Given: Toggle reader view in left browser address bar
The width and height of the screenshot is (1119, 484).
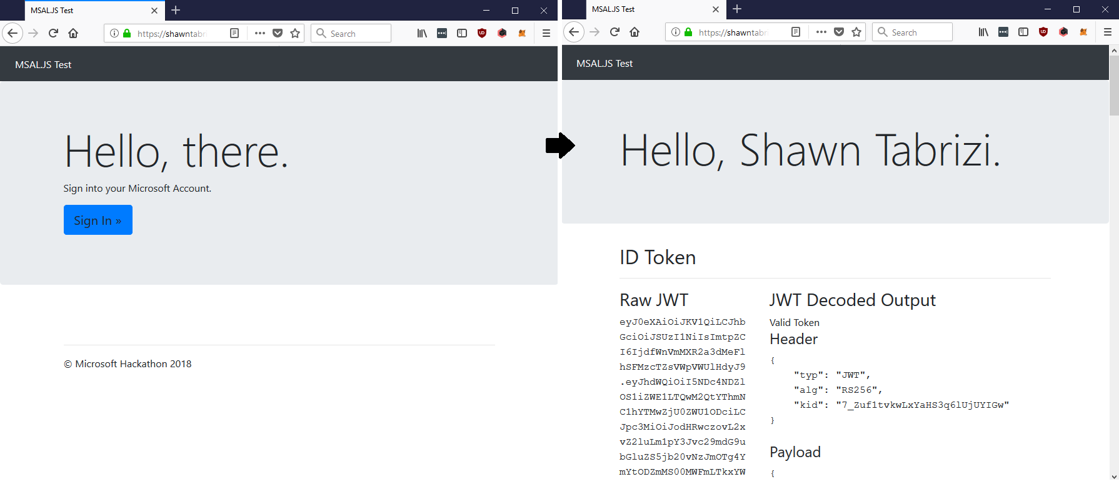Looking at the screenshot, I should tap(234, 33).
